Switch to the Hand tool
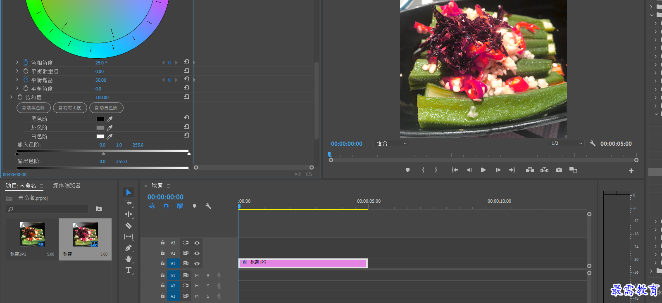 click(129, 259)
